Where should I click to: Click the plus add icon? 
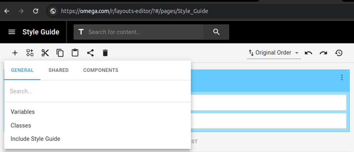(15, 53)
